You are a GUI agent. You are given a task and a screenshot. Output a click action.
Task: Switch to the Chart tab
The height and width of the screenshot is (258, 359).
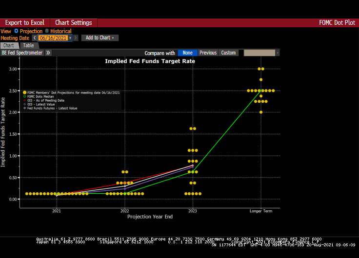click(x=9, y=45)
